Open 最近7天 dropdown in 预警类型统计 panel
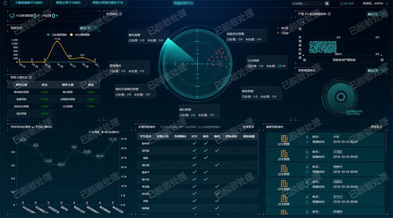393x218 pixels. click(376, 70)
